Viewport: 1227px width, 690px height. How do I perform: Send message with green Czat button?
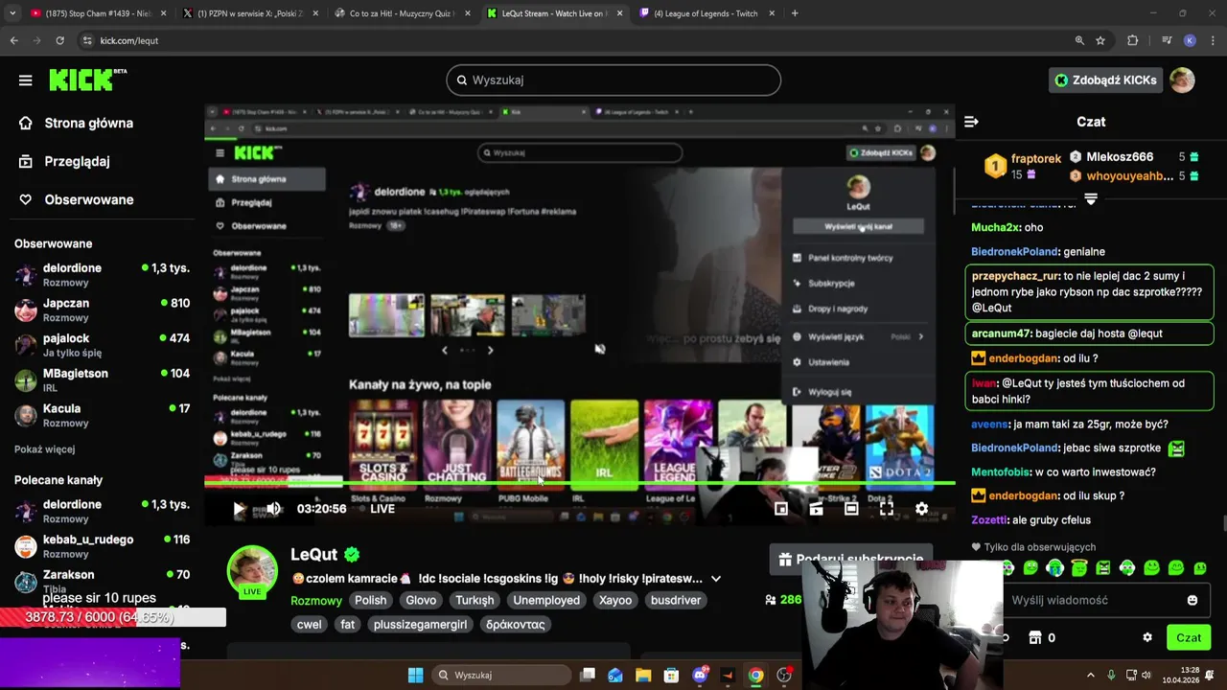(1189, 637)
